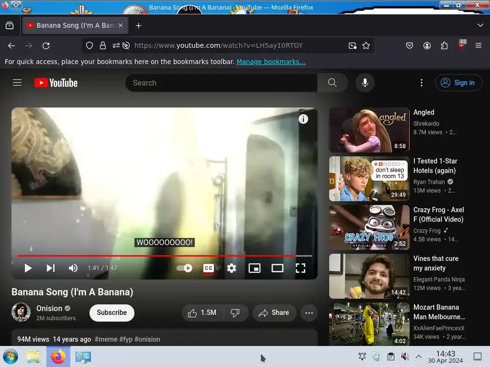Open more actions ellipsis below video

(x=309, y=313)
